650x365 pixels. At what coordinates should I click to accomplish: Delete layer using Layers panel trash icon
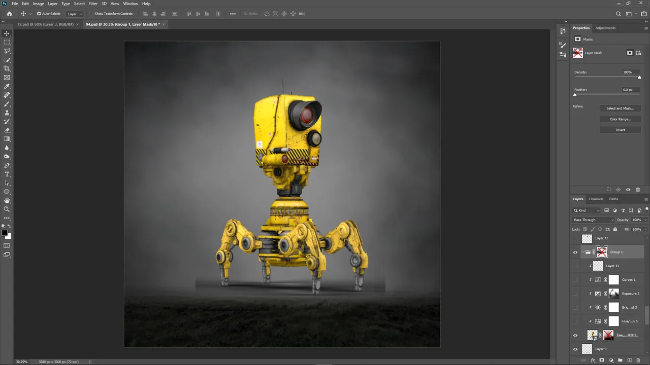point(638,360)
